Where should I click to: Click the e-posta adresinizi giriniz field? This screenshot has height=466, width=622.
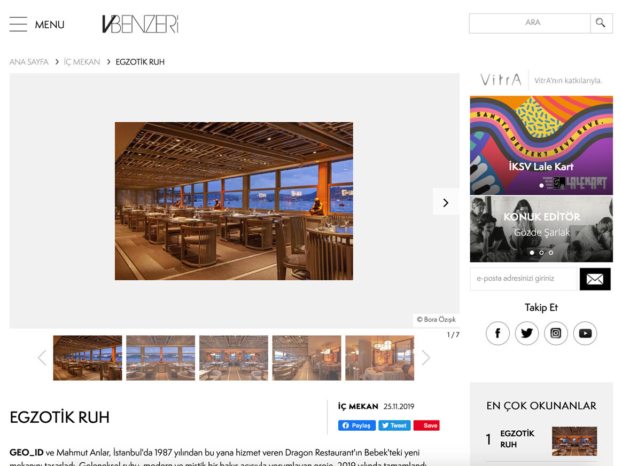point(524,279)
